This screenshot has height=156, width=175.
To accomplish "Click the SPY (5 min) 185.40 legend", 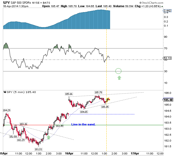I will coord(21,92).
